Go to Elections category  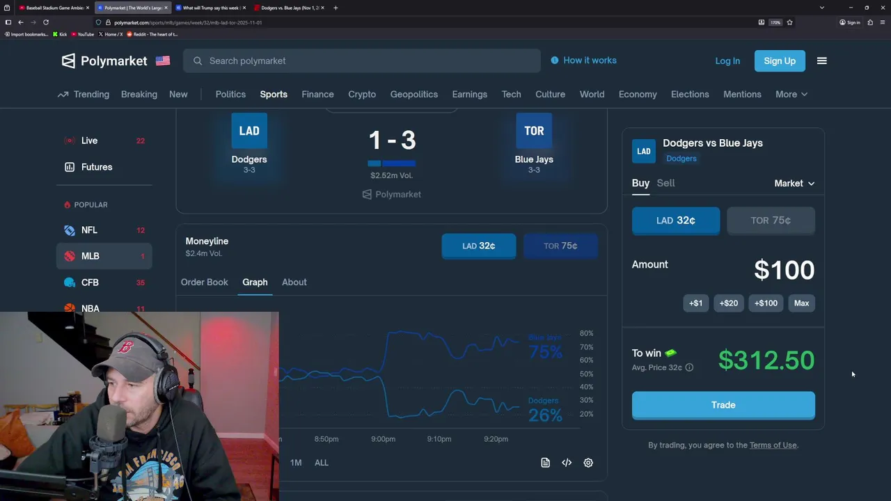click(690, 94)
